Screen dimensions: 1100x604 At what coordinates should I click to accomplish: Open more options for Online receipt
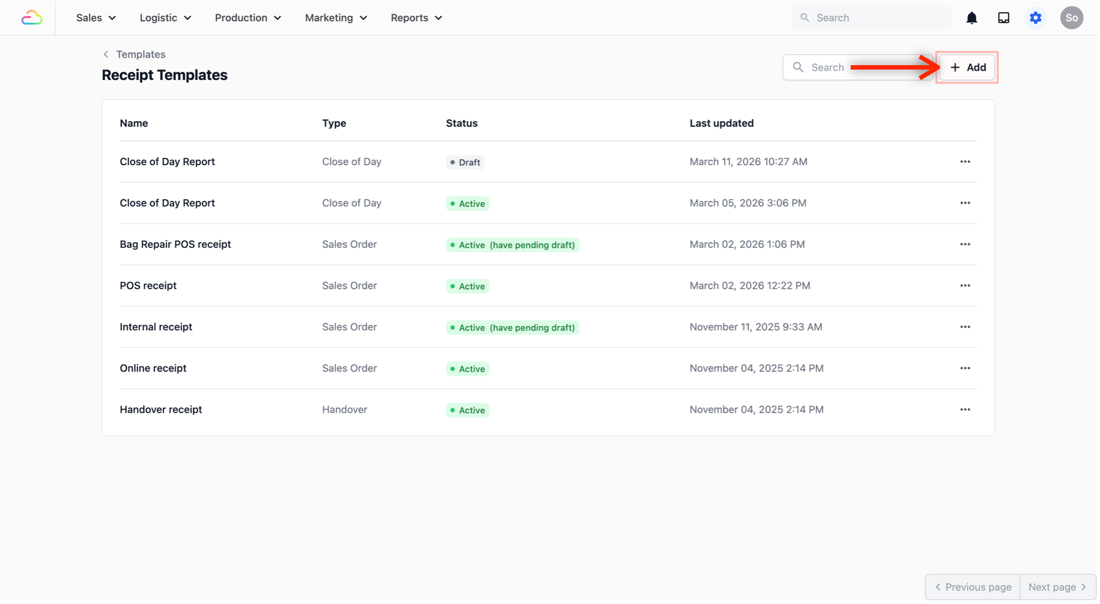[x=965, y=368]
